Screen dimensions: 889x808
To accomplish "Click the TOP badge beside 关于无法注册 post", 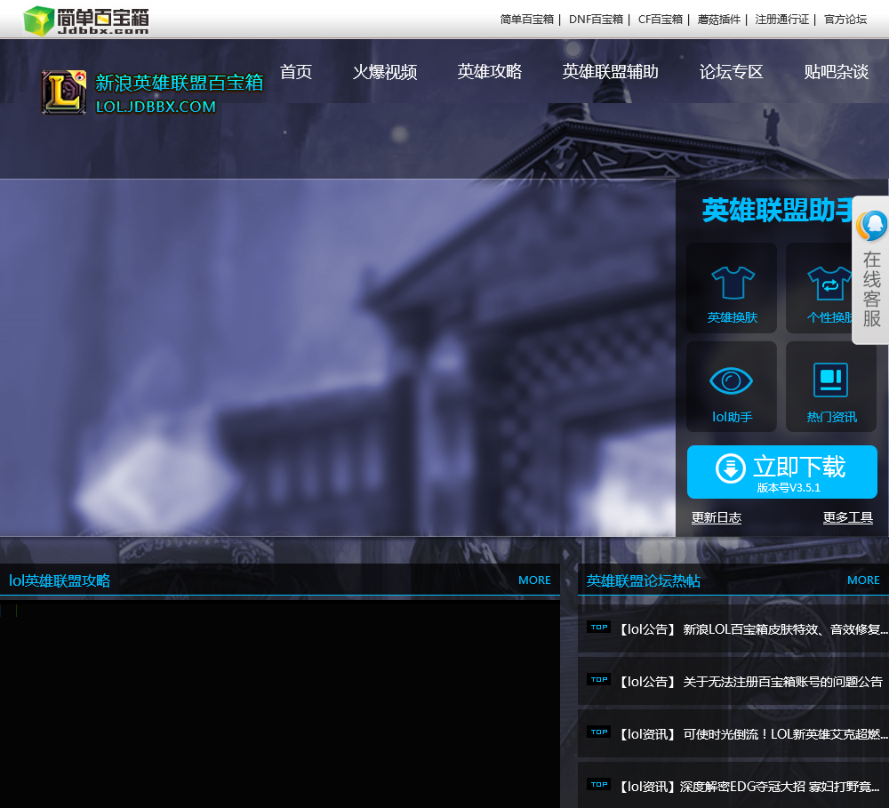I will 598,679.
